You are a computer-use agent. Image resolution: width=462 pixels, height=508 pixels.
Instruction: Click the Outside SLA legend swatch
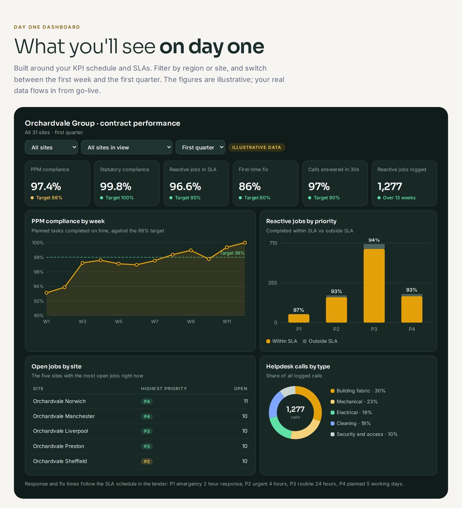[x=305, y=341]
